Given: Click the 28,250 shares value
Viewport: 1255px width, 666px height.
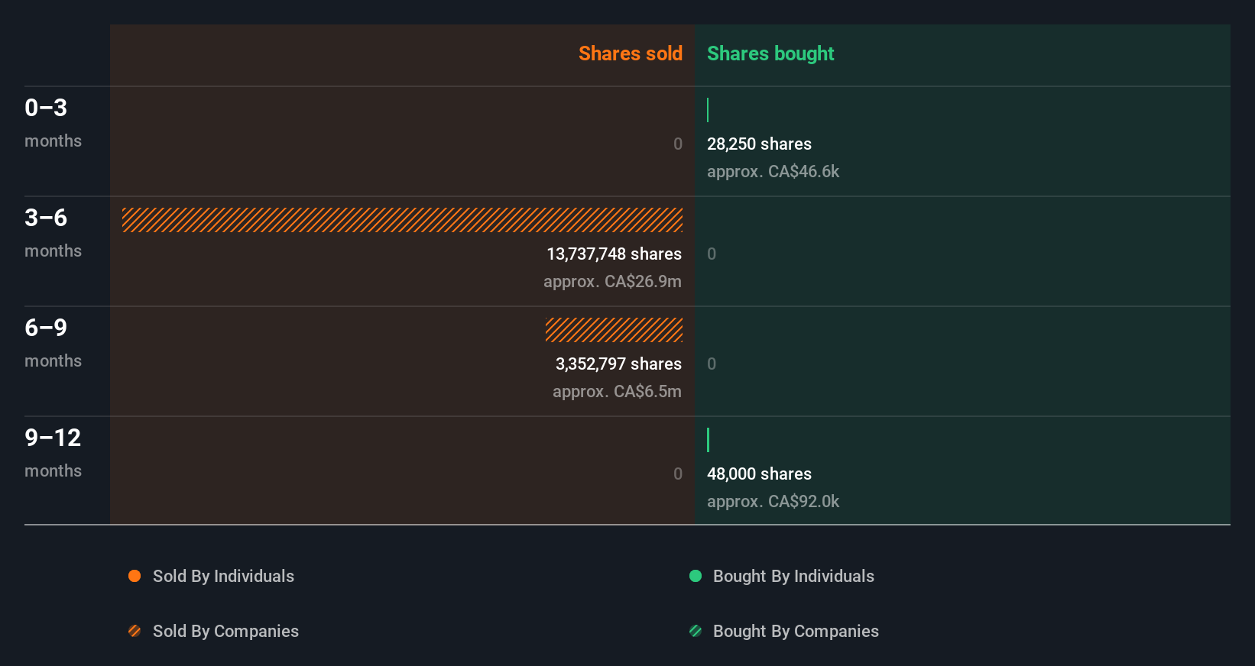Looking at the screenshot, I should [x=759, y=144].
